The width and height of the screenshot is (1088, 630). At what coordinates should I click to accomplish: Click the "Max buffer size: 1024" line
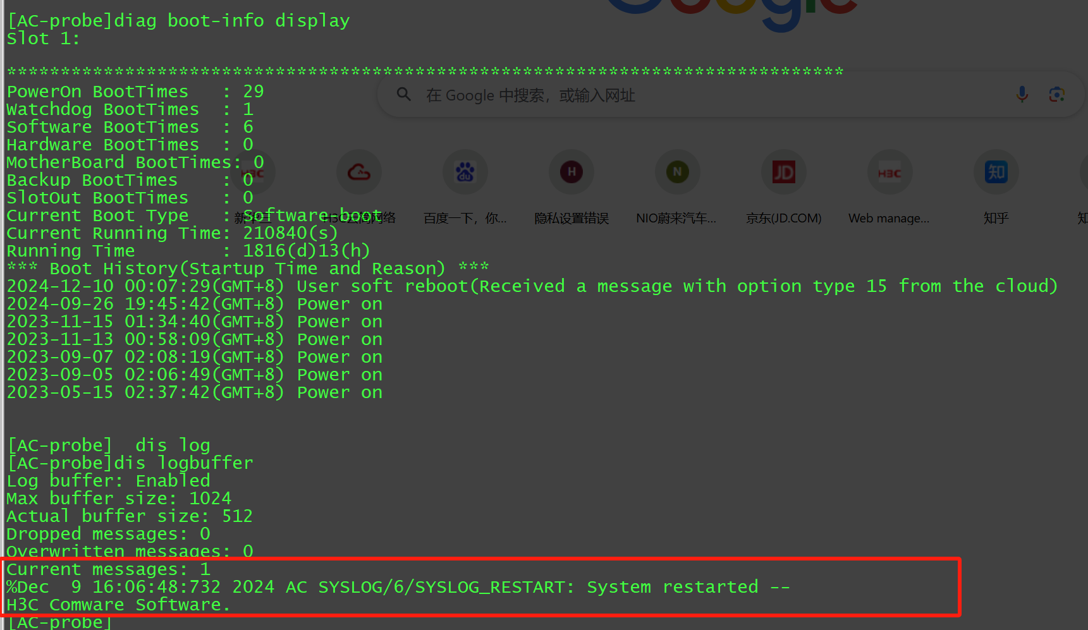[119, 499]
